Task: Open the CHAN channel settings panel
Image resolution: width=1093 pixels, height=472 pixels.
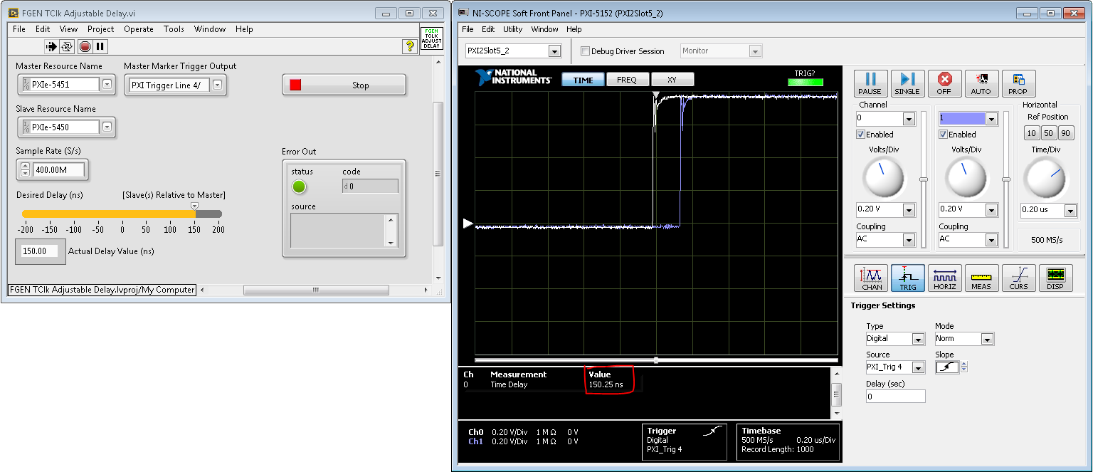Action: point(872,278)
